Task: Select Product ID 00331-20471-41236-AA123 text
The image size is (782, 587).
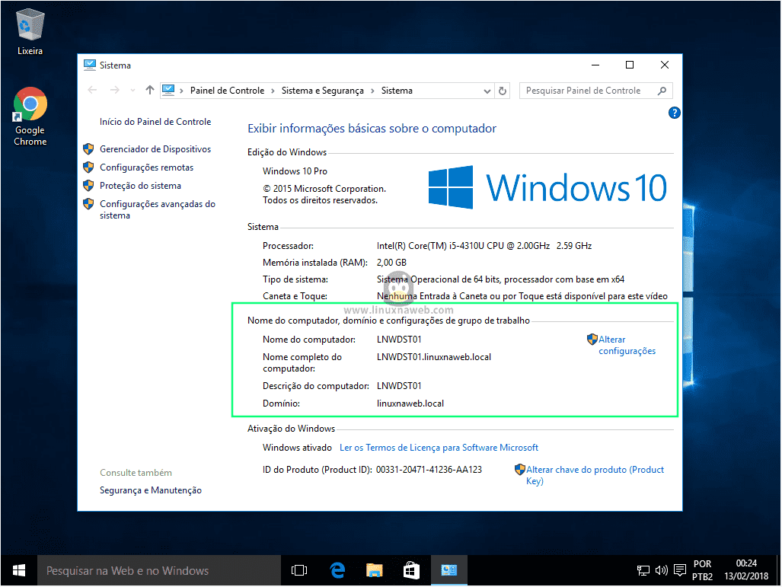Action: click(429, 470)
